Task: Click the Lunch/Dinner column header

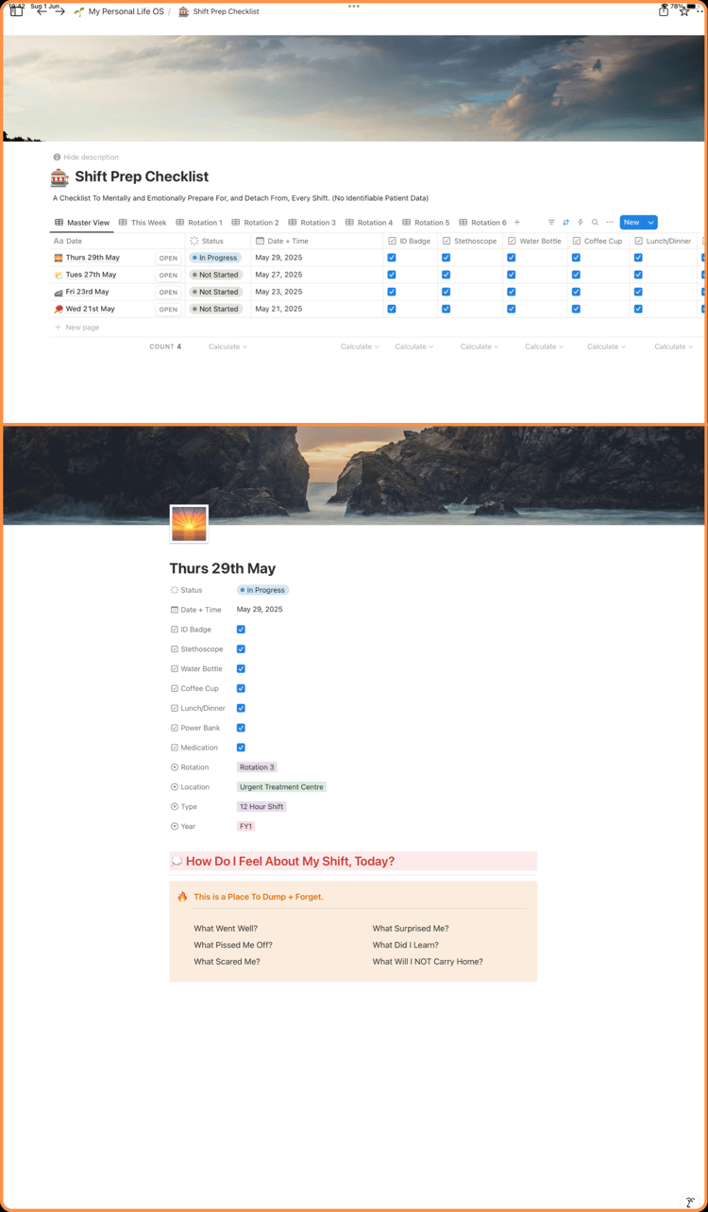Action: click(664, 241)
